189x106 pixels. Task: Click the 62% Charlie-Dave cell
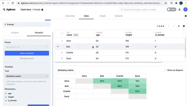coord(137,91)
